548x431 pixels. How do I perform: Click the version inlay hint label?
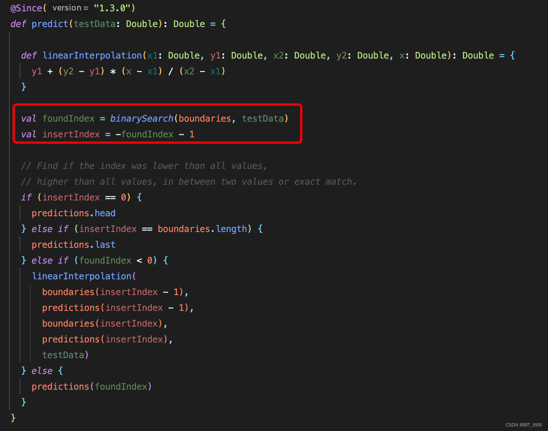click(x=70, y=8)
